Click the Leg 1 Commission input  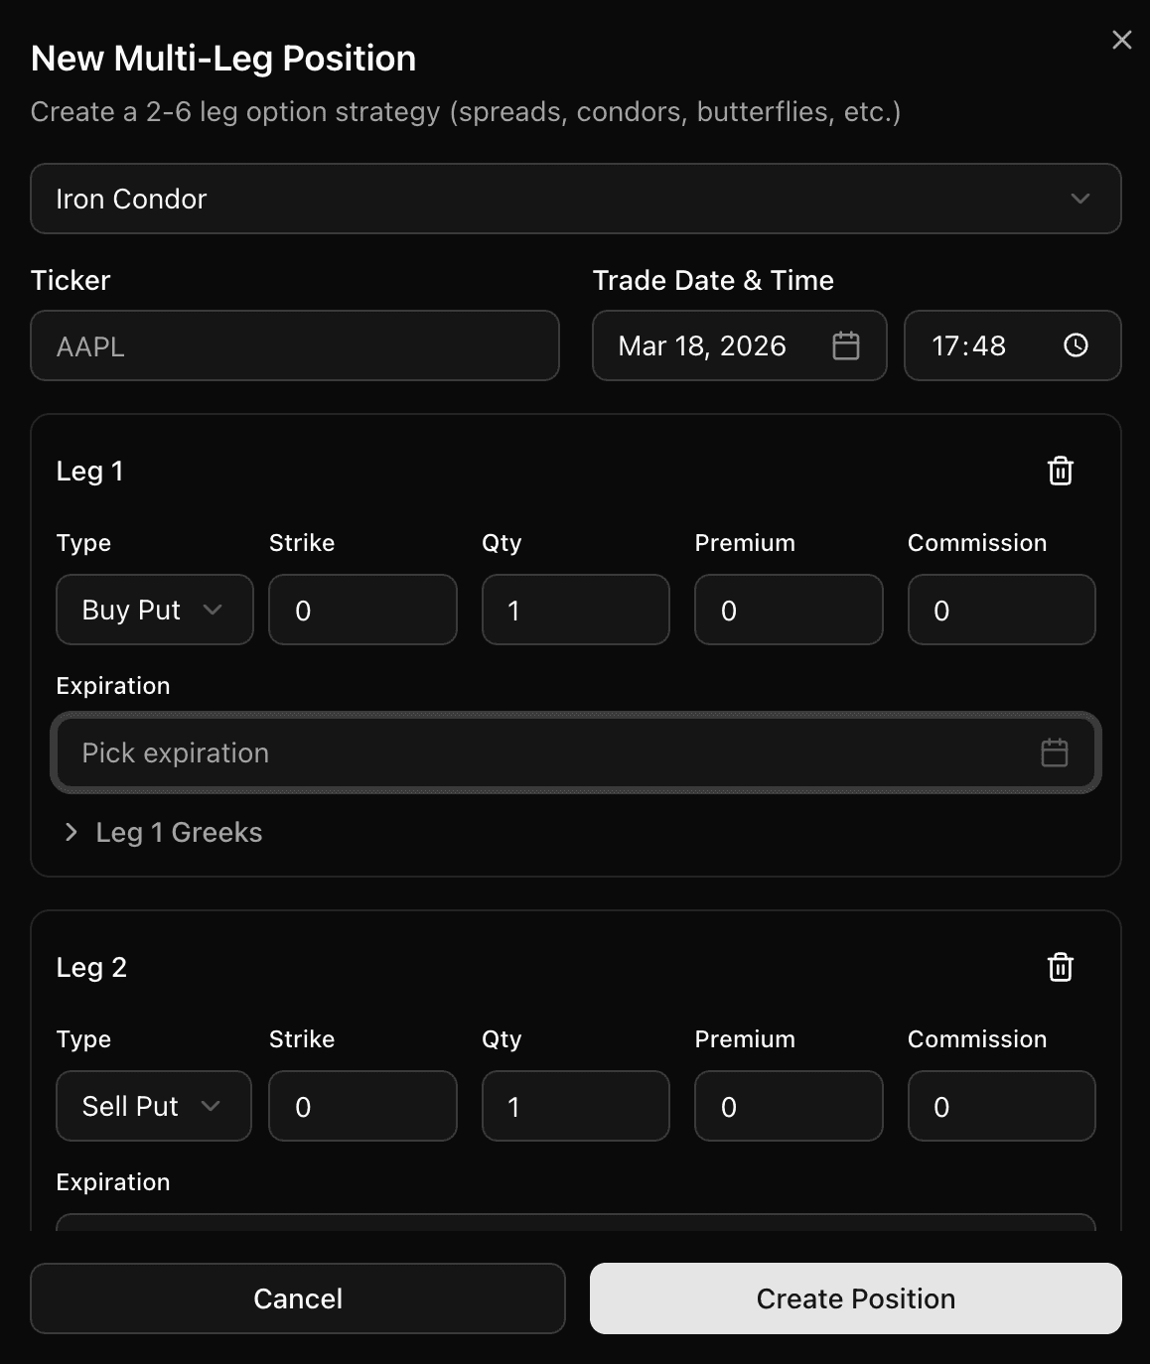coord(1001,610)
